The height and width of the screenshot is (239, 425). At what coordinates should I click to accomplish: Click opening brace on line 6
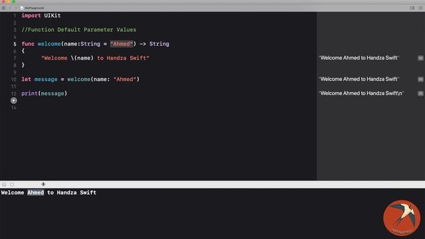[x=23, y=51]
